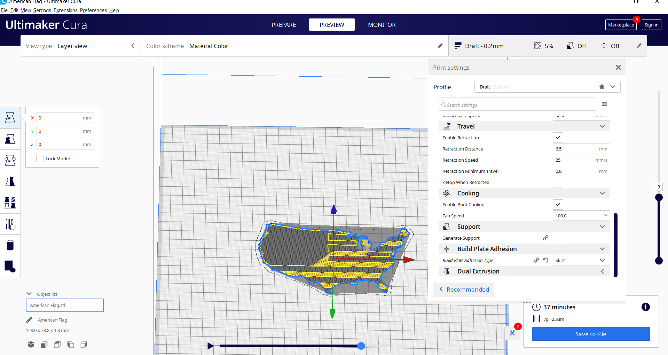This screenshot has height=355, width=668.
Task: Switch to top view icon
Action: click(57, 345)
